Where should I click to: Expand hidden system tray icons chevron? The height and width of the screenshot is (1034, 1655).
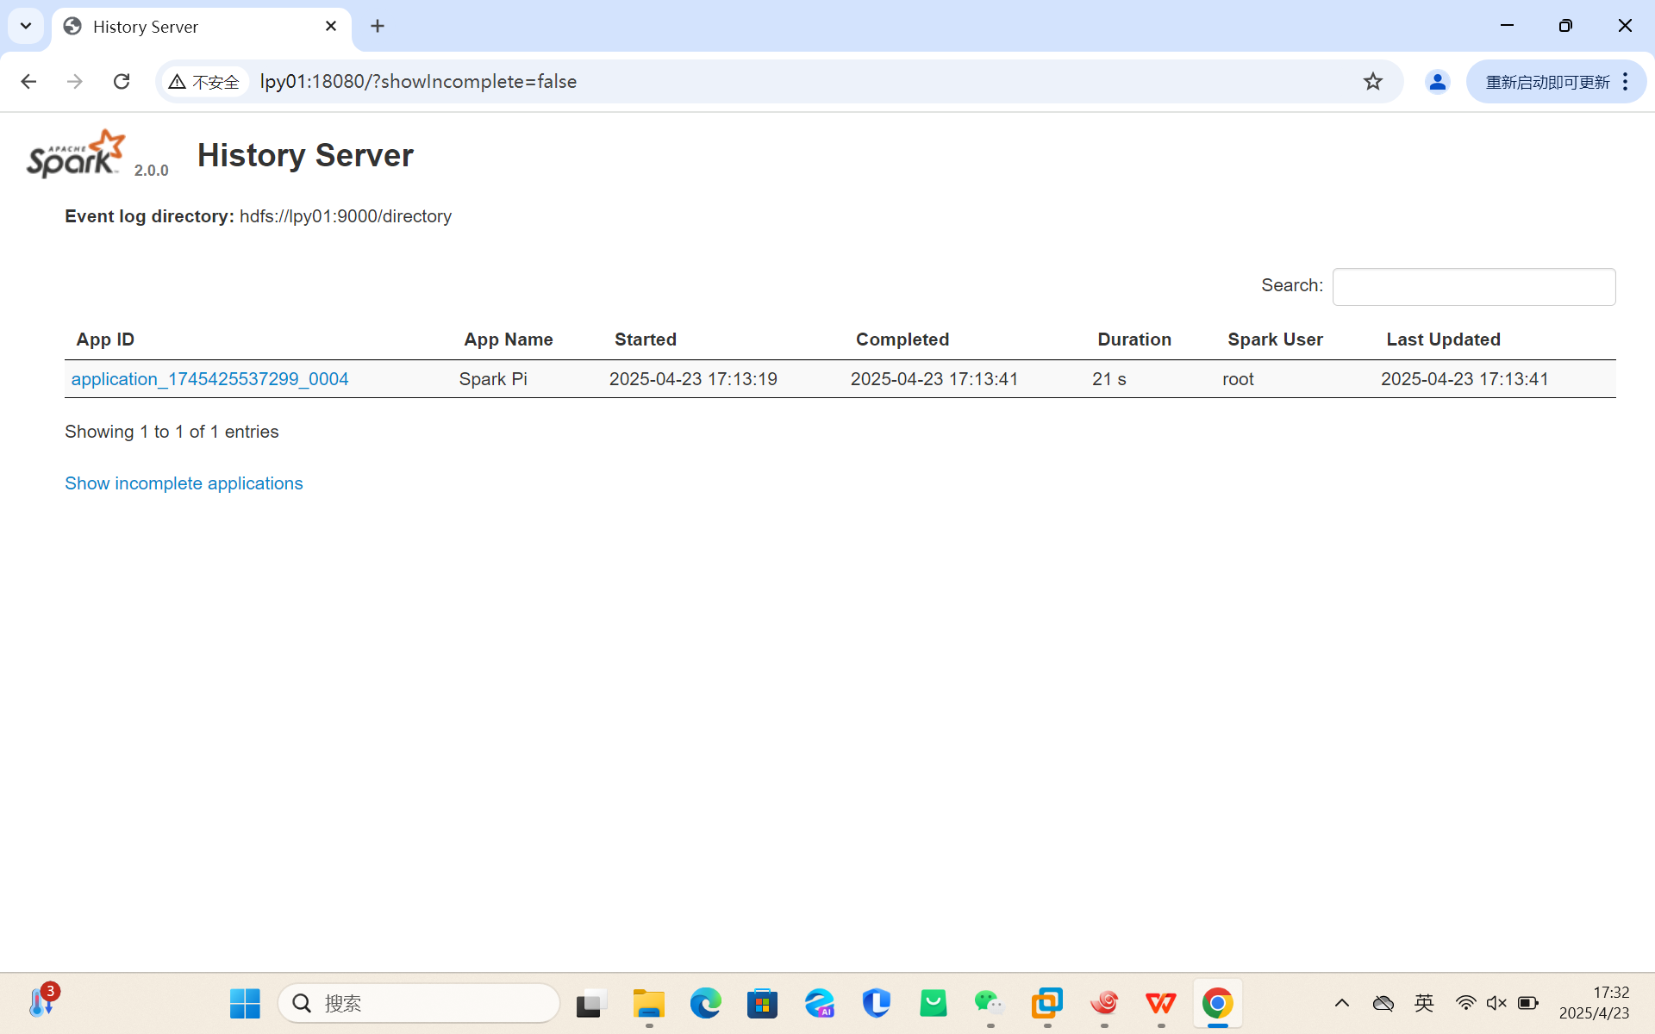pyautogui.click(x=1342, y=1003)
